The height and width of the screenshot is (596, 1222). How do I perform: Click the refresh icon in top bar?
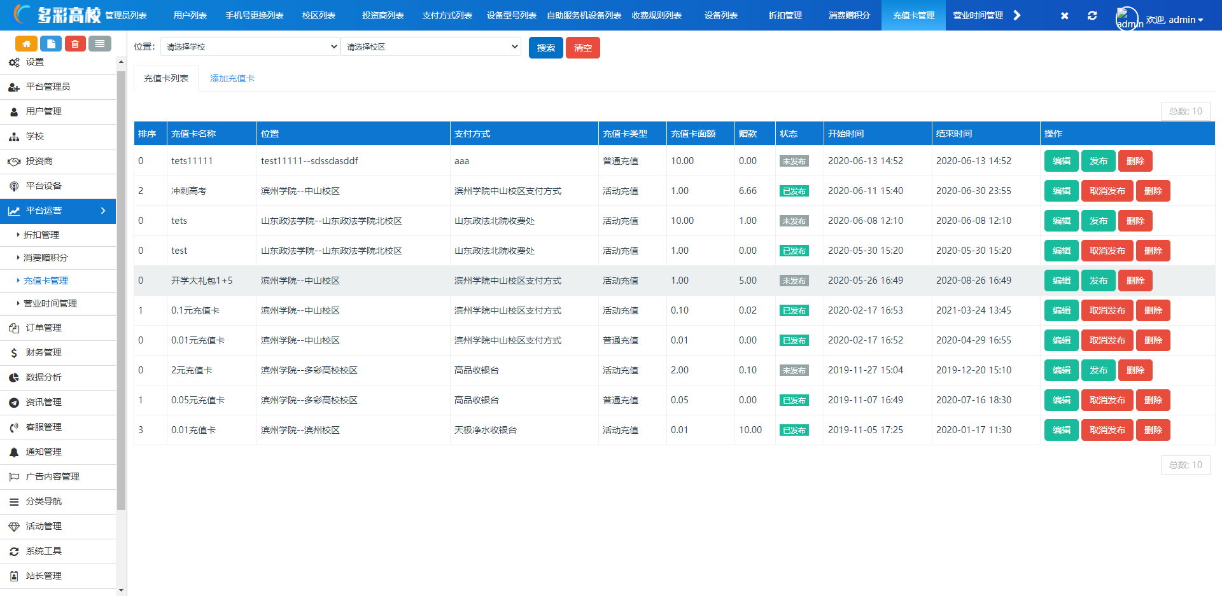tap(1092, 15)
